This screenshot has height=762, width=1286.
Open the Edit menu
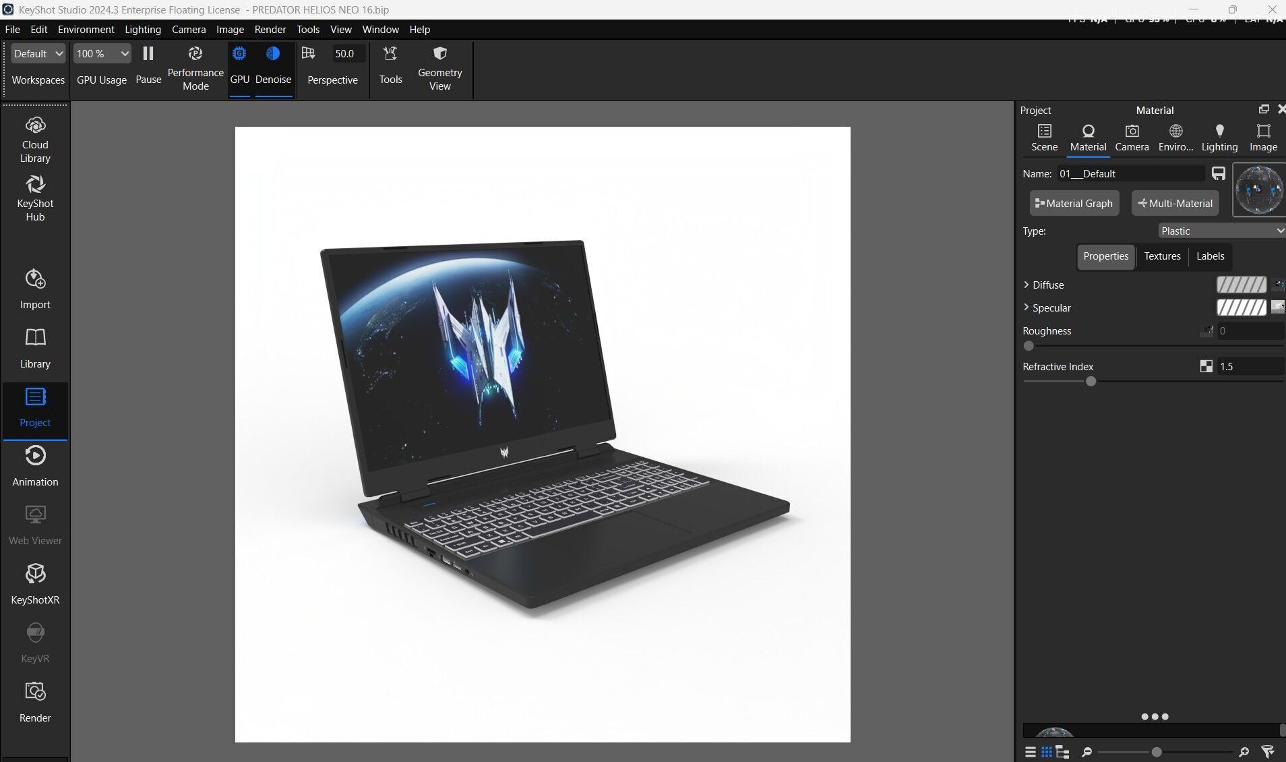point(39,29)
